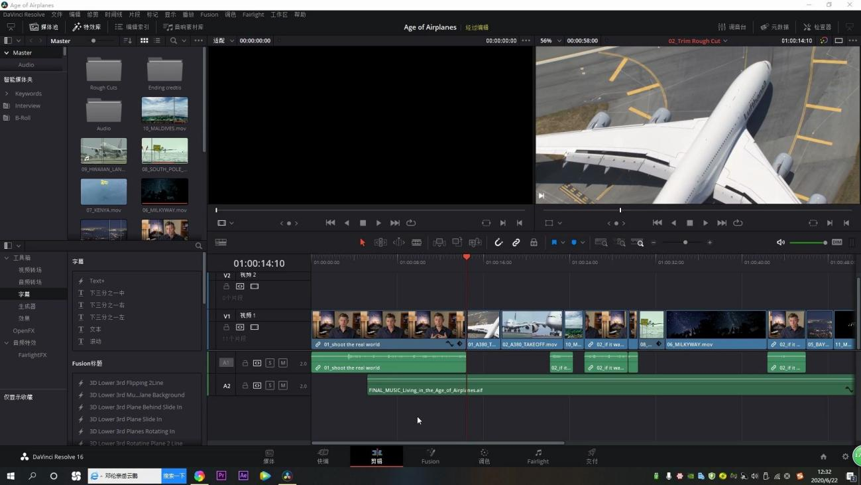Screen dimensions: 861x485
Task: Click the linked selection chain icon
Action: (516, 243)
